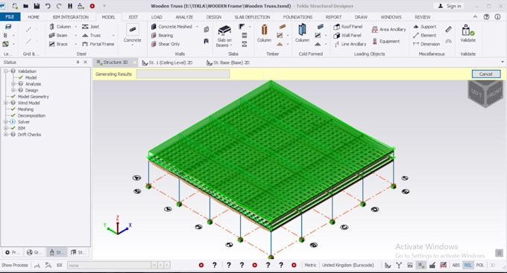Expand the BIM tree node

click(5, 128)
